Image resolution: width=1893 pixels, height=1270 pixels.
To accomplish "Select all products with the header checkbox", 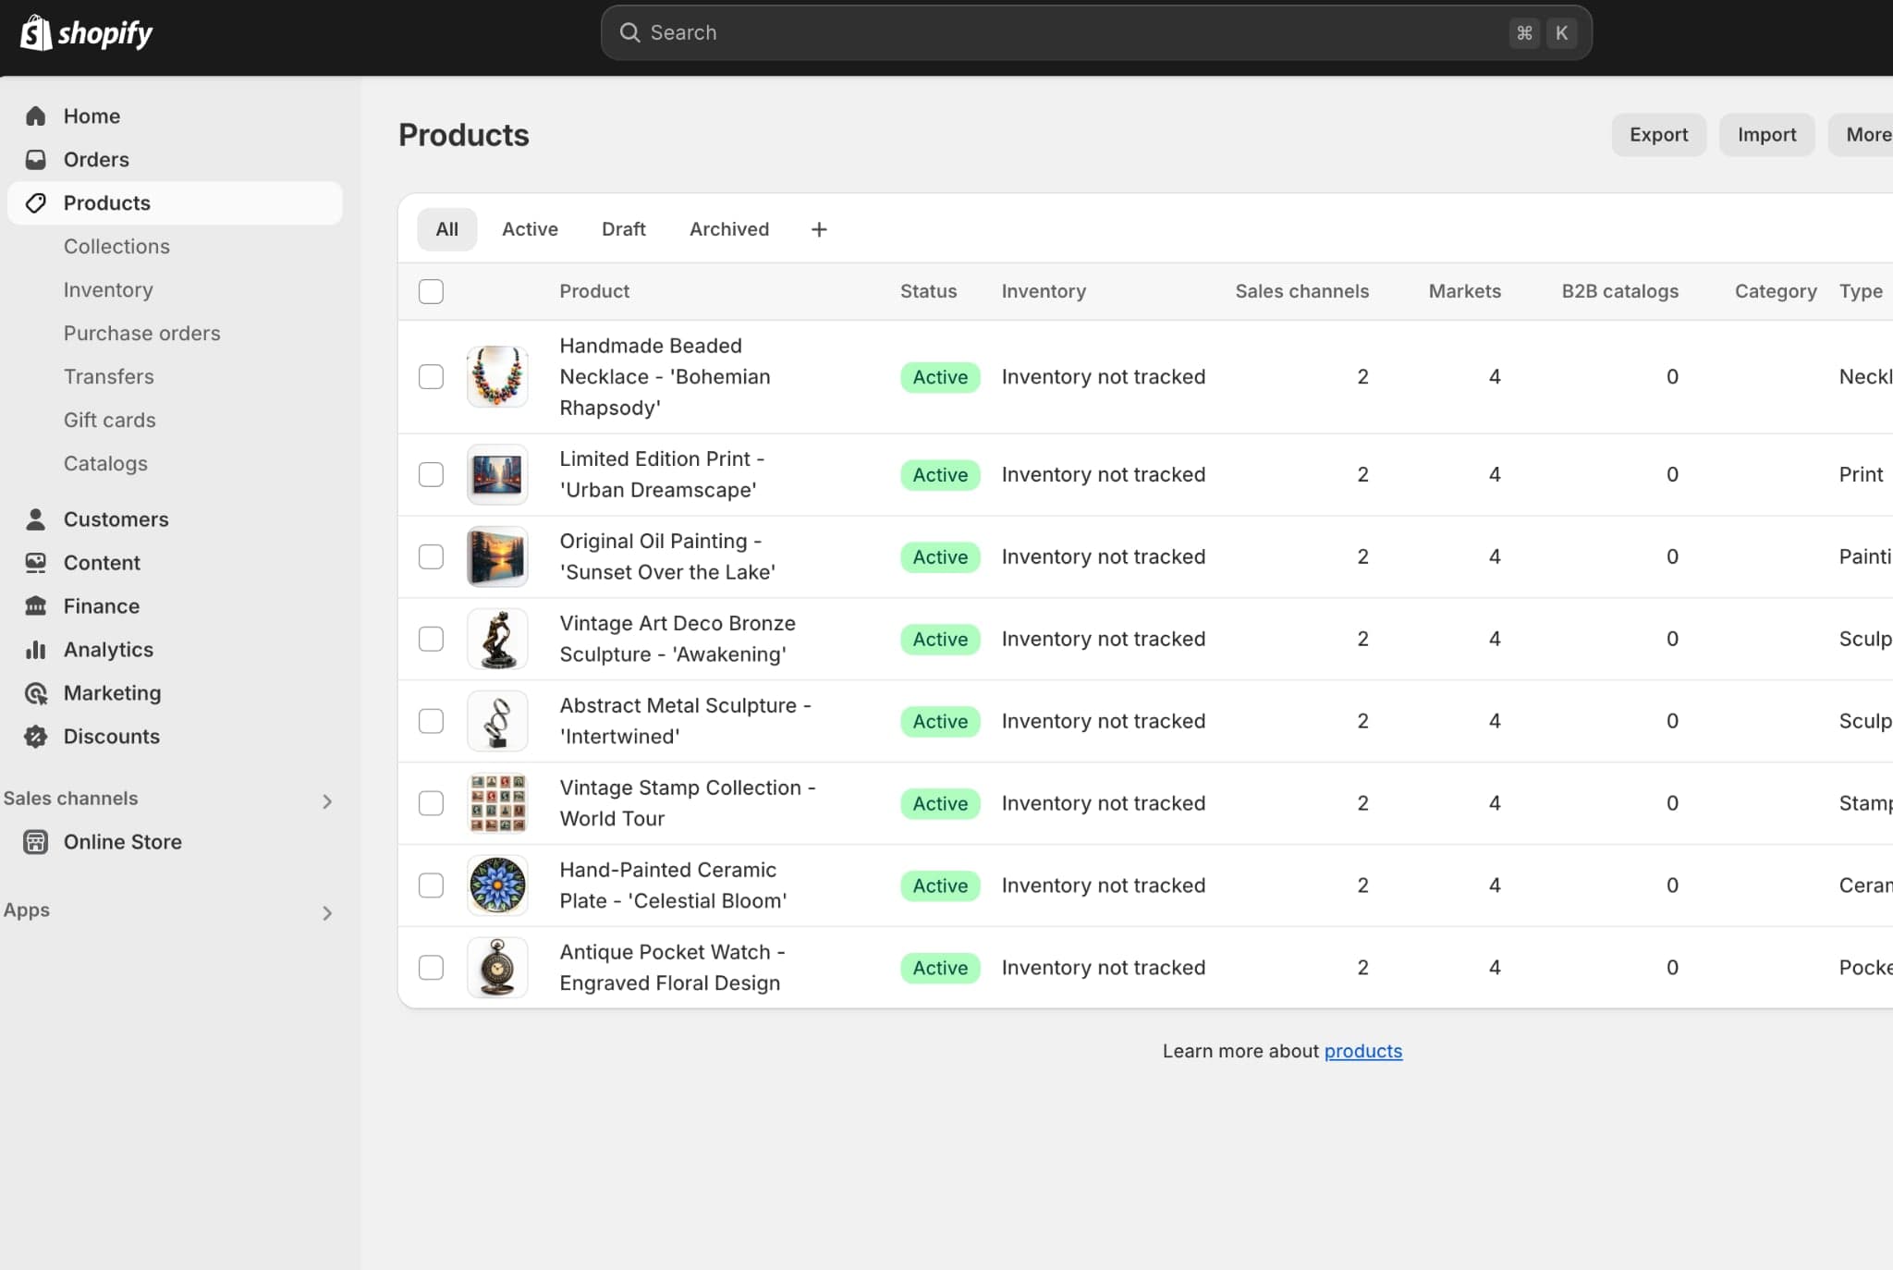I will pyautogui.click(x=432, y=290).
